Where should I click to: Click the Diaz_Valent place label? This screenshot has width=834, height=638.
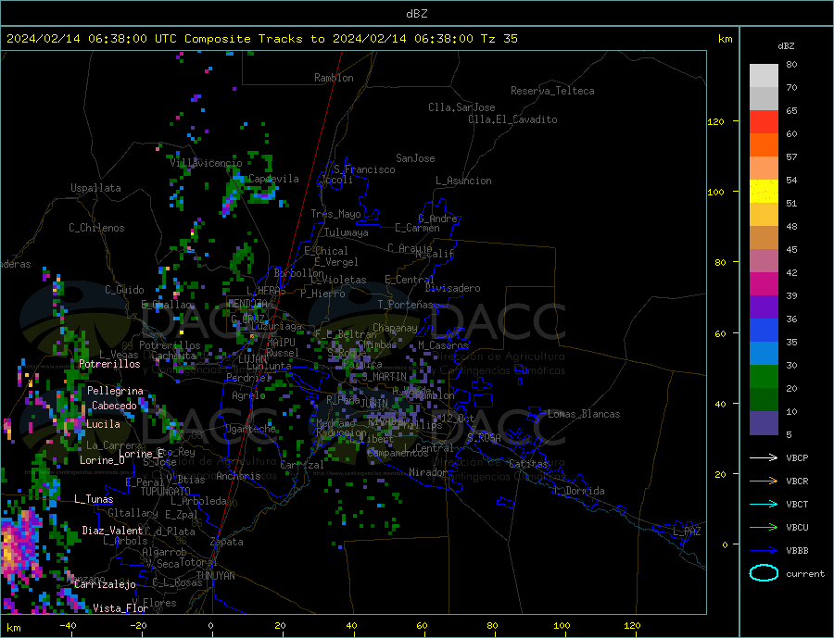(112, 531)
